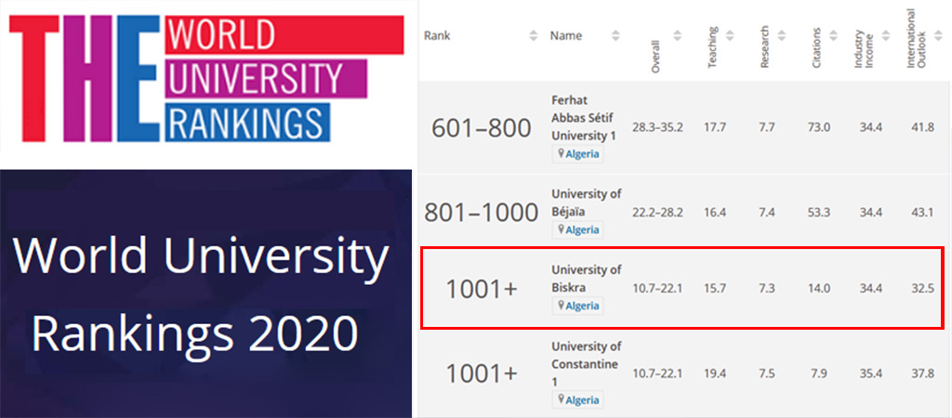Image resolution: width=952 pixels, height=418 pixels.
Task: Open University of Constantine 1 entry
Action: pos(586,365)
